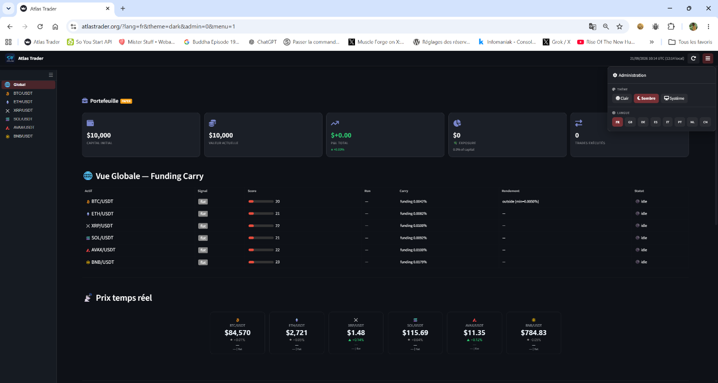Click the pie chart icon on Exposure card

[x=457, y=123]
